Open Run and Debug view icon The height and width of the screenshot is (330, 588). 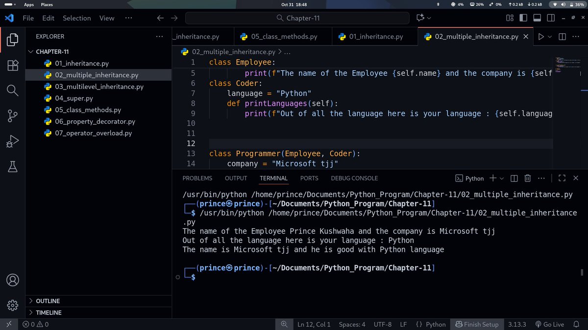(12, 141)
